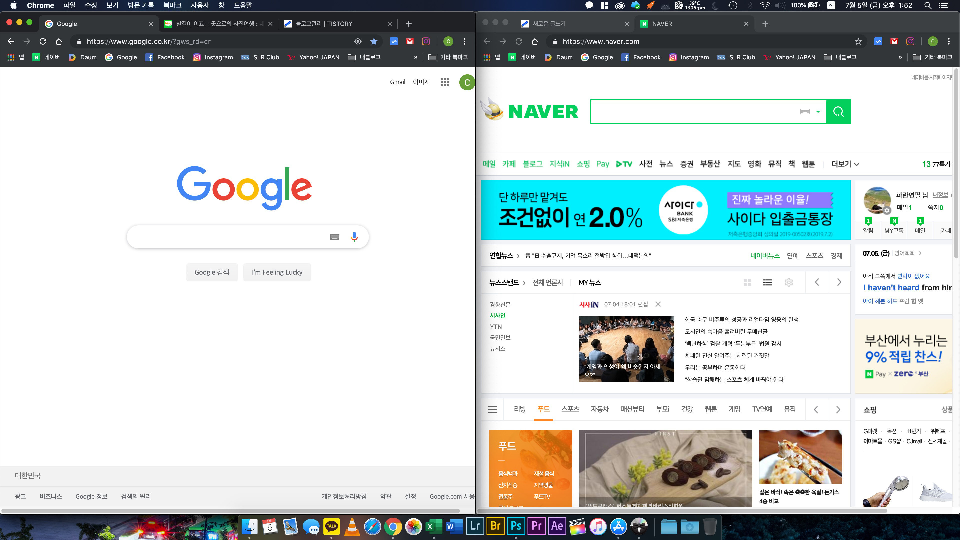
Task: Launch Photoshop from the Dock
Action: [516, 526]
